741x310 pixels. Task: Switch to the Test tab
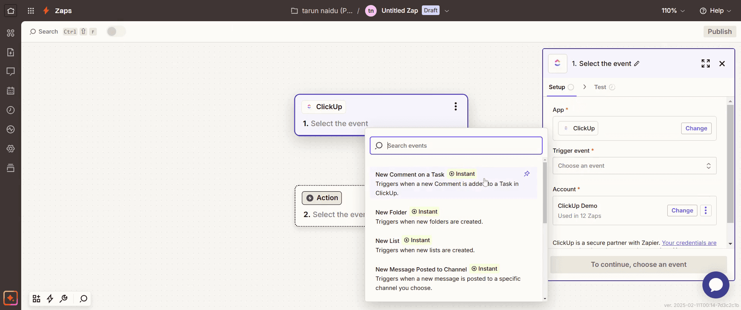click(x=604, y=87)
